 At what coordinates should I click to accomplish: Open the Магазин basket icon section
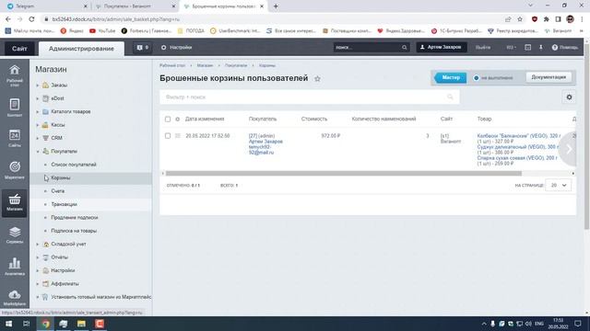[15, 202]
